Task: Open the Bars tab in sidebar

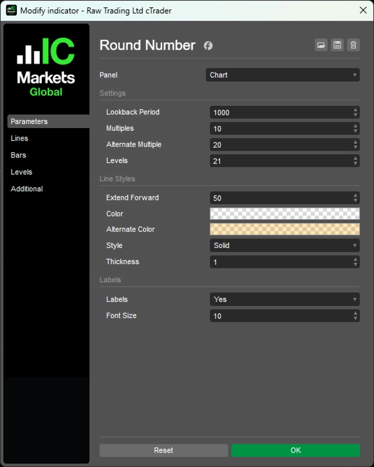Action: (19, 155)
